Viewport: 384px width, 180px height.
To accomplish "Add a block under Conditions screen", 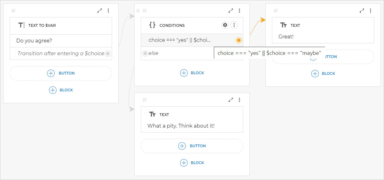I will [x=192, y=73].
